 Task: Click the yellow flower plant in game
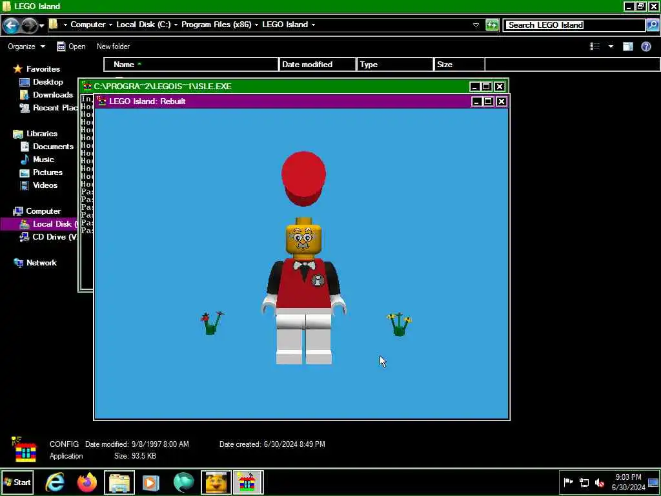tap(399, 324)
